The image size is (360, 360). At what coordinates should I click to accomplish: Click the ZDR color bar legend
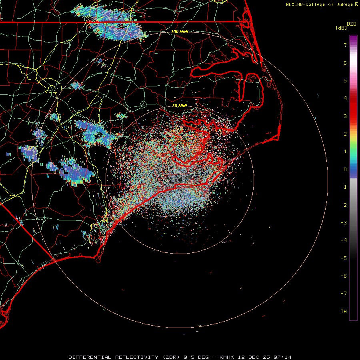coord(353,178)
